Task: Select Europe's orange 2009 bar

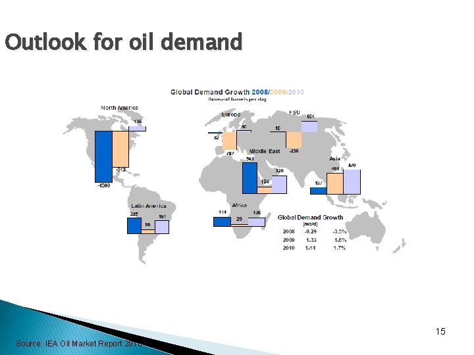Action: point(230,141)
